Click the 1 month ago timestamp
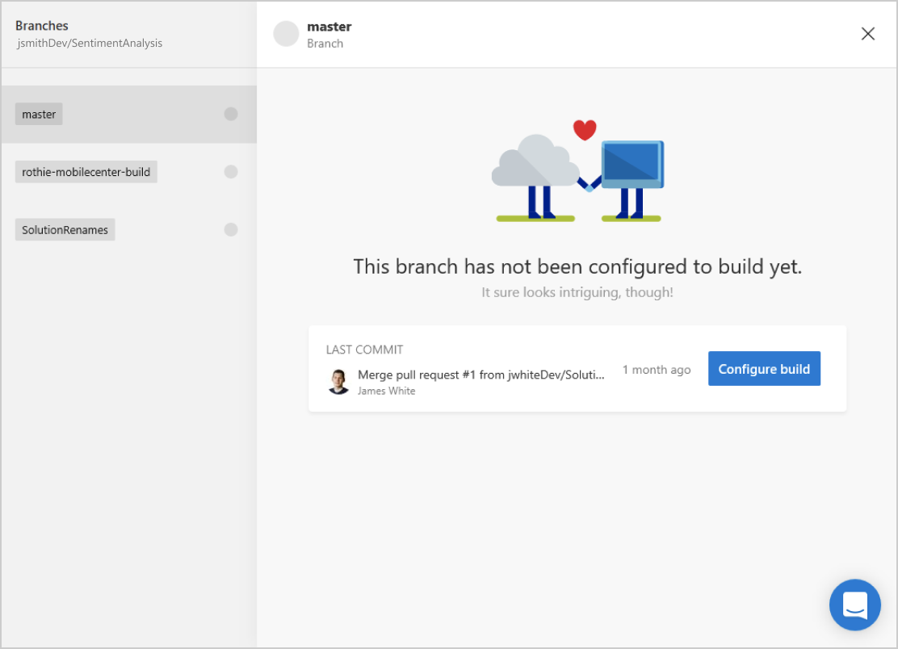 click(x=657, y=370)
